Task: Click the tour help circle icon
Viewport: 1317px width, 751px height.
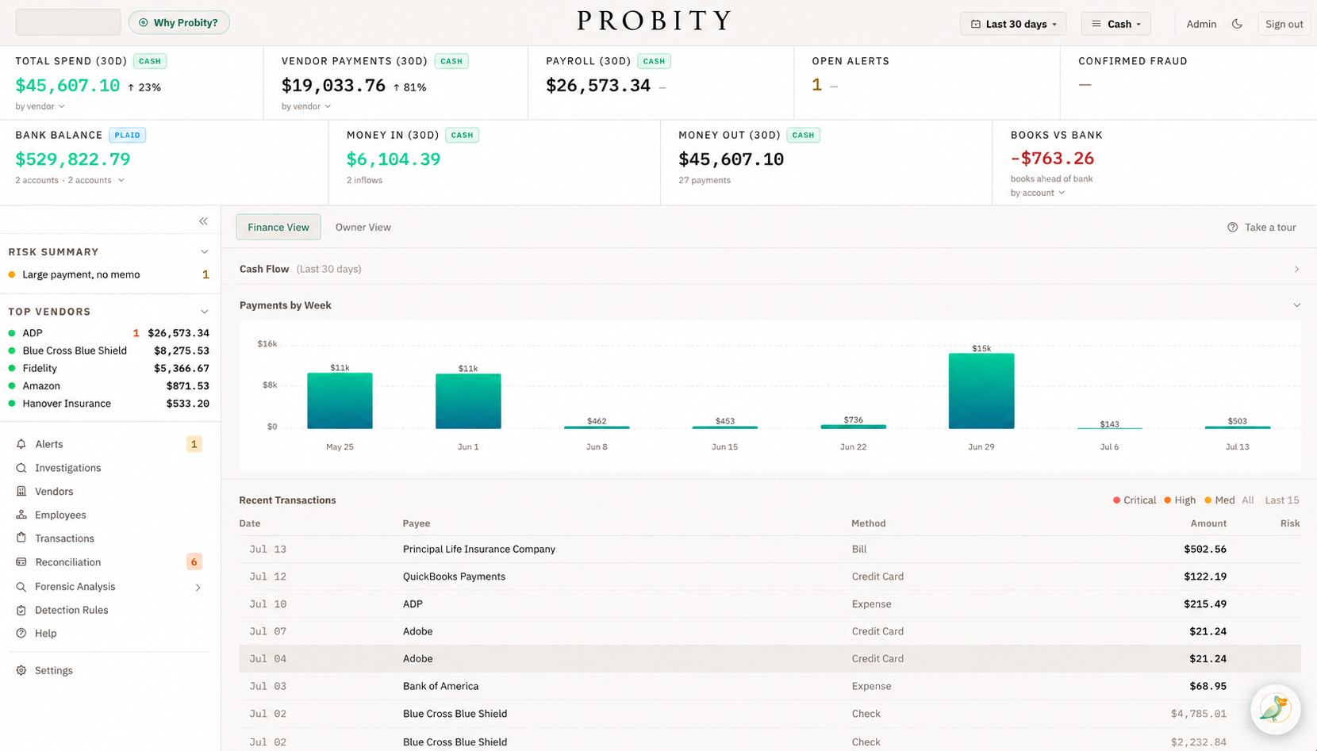Action: click(x=1232, y=228)
